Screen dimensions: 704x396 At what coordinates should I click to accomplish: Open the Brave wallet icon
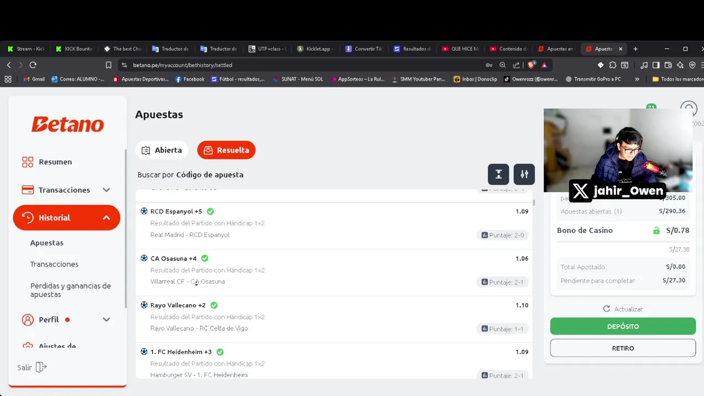pos(668,65)
